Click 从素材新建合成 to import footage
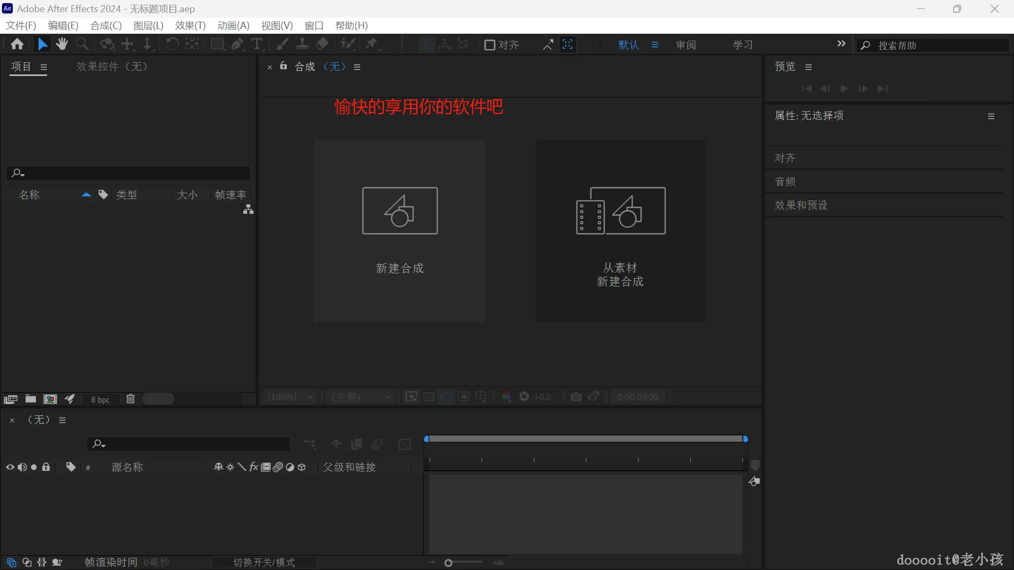The width and height of the screenshot is (1014, 570). (621, 231)
